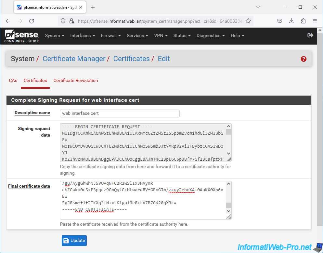Expand the Diagnostics menu
This screenshot has height=253, width=323.
pos(211,35)
